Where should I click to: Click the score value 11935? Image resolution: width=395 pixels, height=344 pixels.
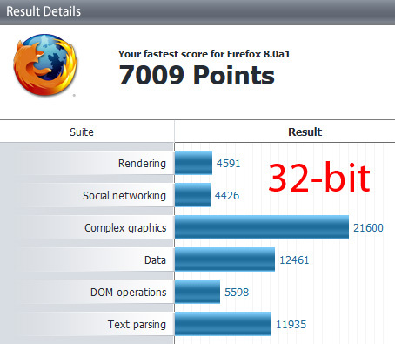(291, 325)
